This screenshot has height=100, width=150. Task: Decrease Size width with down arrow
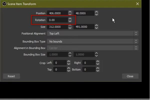tap(70, 28)
